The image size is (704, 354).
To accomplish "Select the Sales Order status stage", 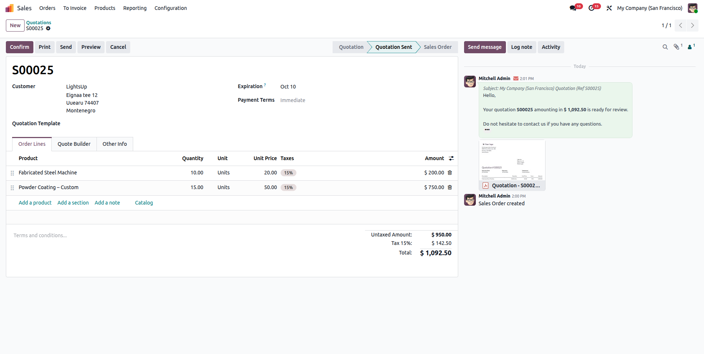I will tap(438, 47).
